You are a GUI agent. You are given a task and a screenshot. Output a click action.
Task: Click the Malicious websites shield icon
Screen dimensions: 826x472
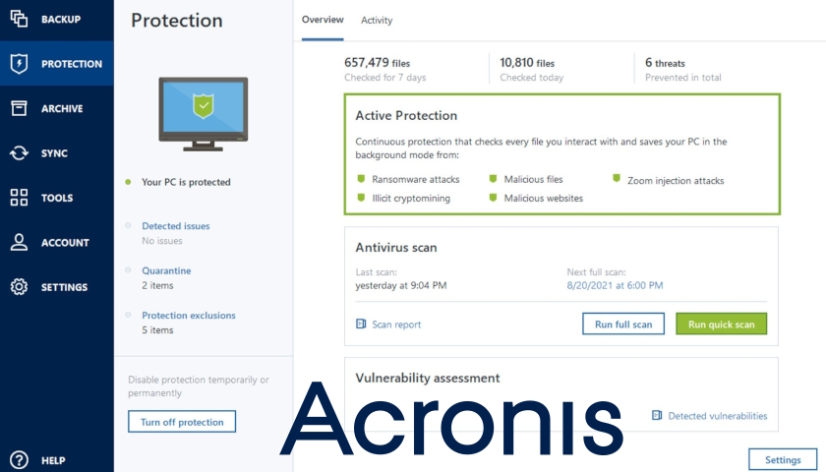click(x=493, y=198)
